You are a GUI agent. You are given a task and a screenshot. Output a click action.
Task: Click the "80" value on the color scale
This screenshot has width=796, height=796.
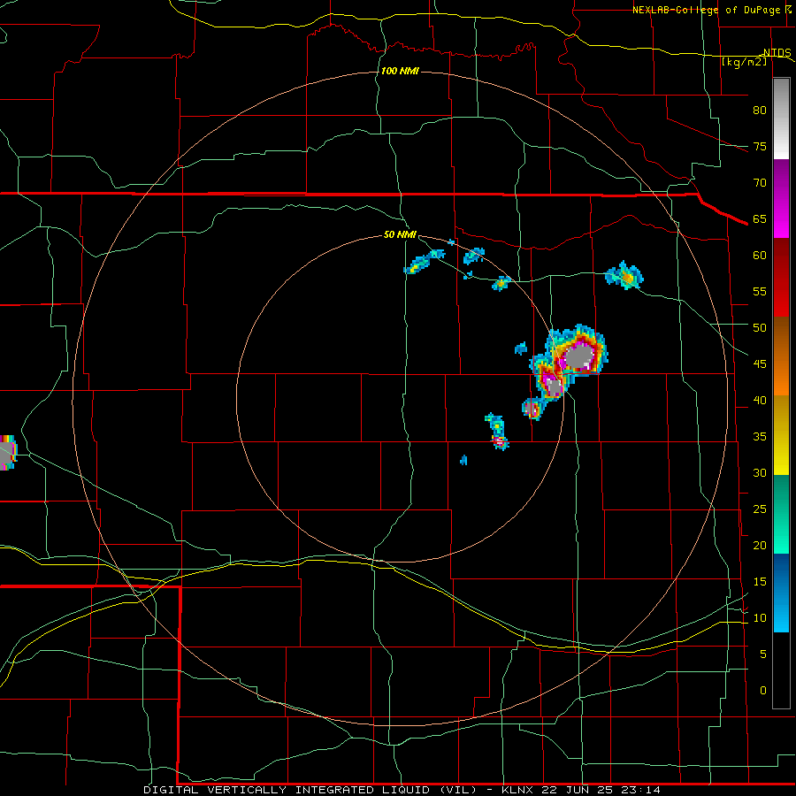pyautogui.click(x=760, y=111)
